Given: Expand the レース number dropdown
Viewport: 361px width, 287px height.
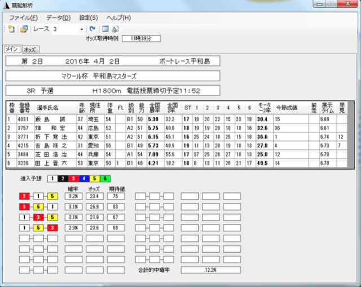Looking at the screenshot, I should tap(82, 29).
